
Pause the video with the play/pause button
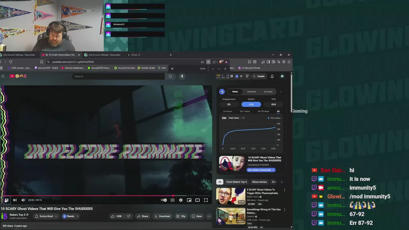(6, 200)
